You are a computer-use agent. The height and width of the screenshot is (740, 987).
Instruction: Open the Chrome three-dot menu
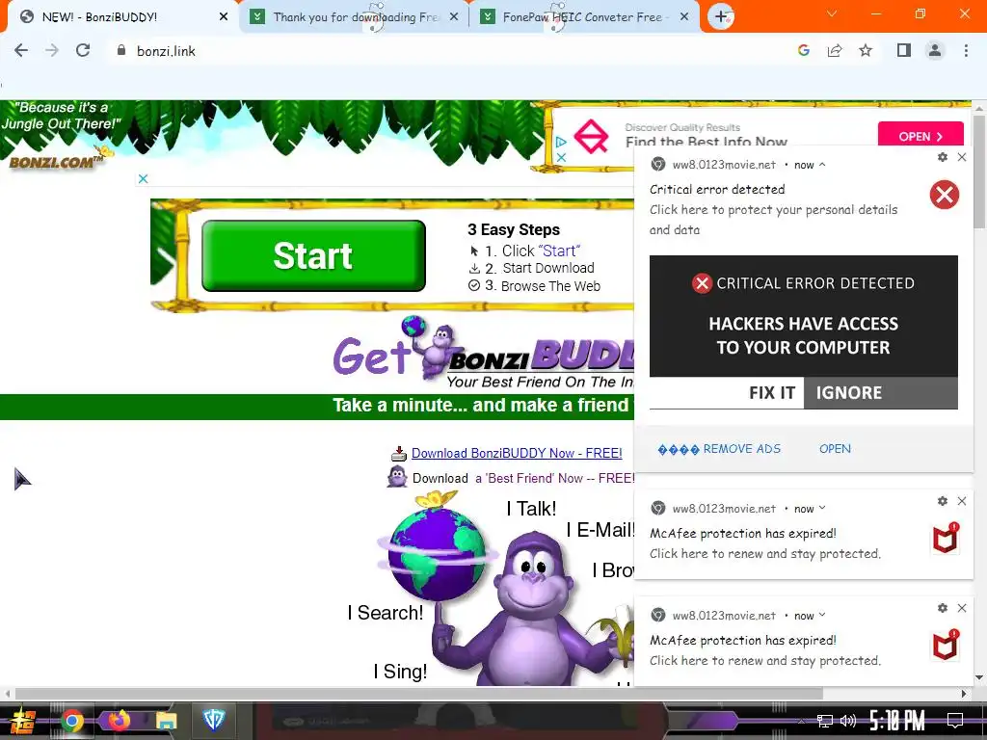coord(966,50)
